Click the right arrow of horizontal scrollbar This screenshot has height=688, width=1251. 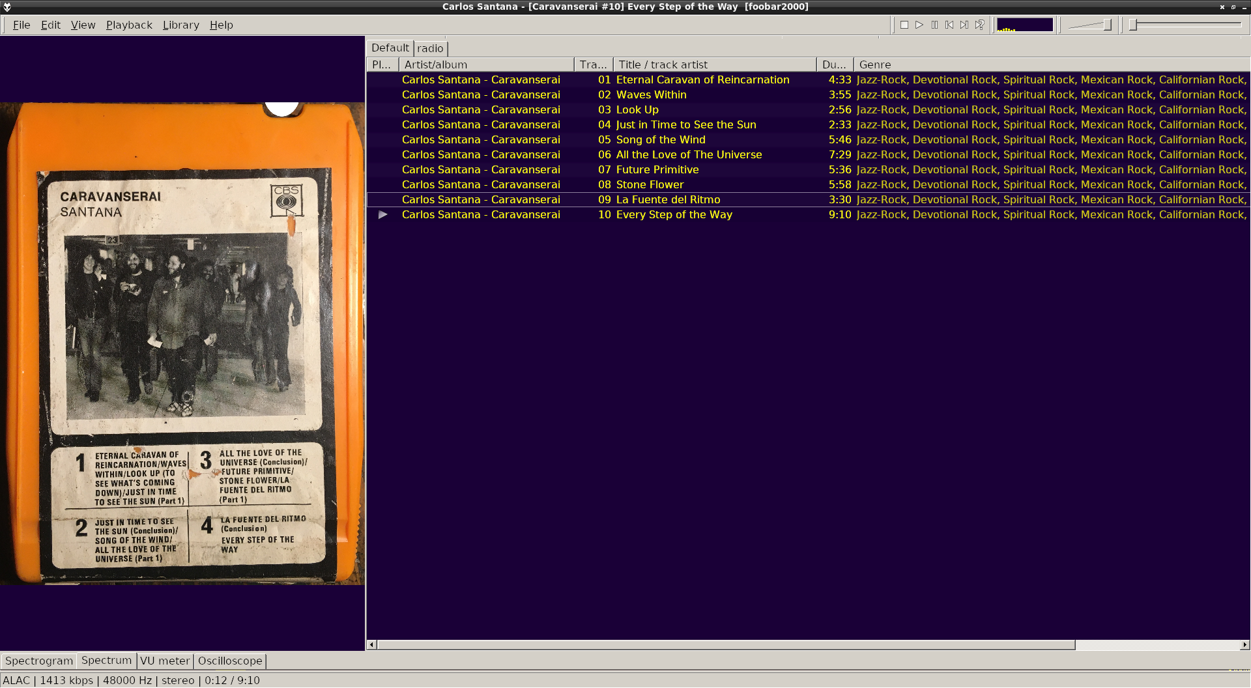coord(1244,645)
